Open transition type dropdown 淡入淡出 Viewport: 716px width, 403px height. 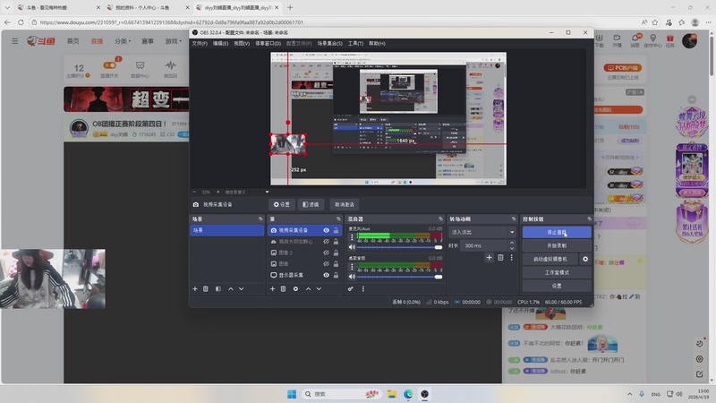pyautogui.click(x=482, y=232)
